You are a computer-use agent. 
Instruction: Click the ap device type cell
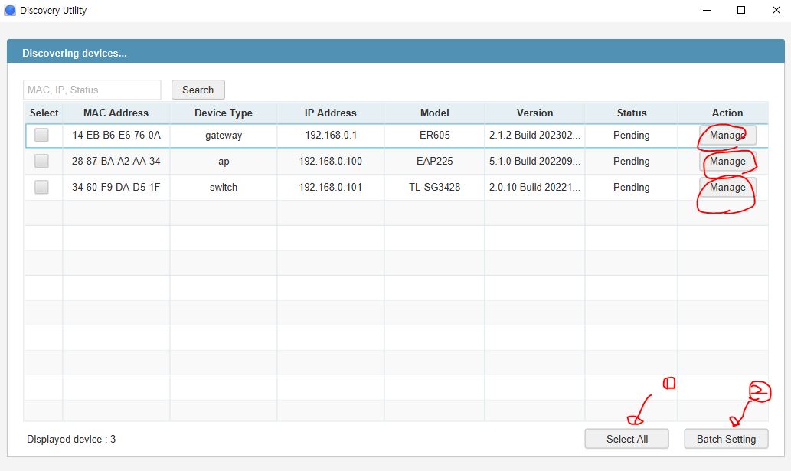coord(224,162)
